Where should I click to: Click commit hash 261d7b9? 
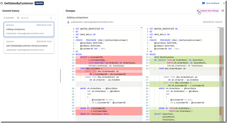pyautogui.click(x=10, y=41)
